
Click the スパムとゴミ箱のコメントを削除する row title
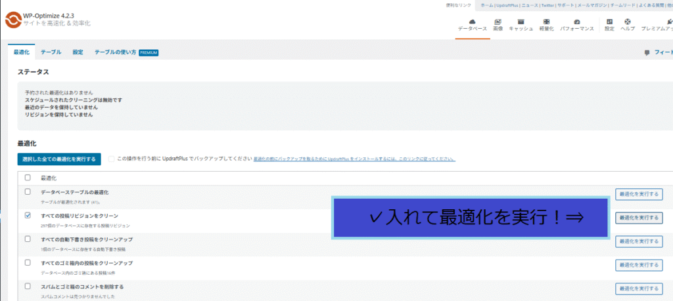point(82,287)
